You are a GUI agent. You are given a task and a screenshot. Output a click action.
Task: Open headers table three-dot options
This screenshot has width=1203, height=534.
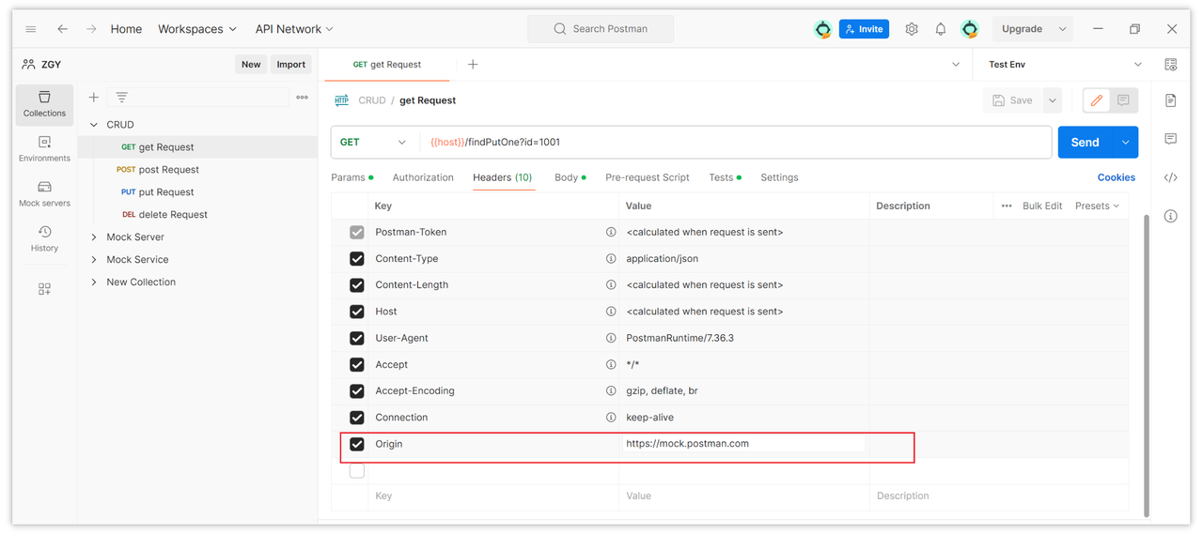coord(1007,206)
